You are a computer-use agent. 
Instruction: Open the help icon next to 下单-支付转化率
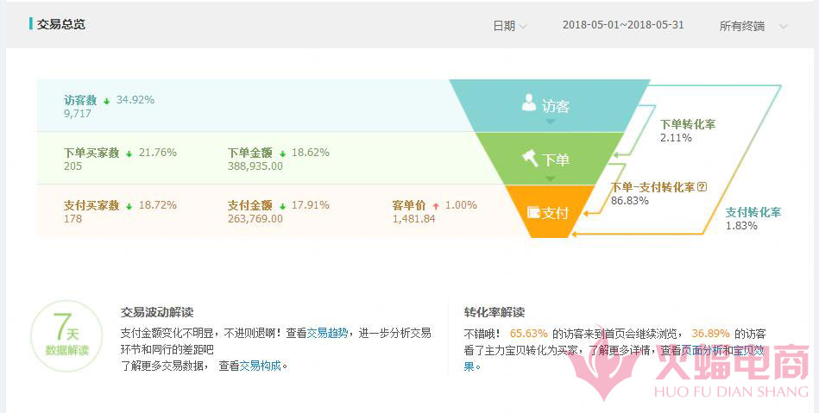click(x=702, y=186)
